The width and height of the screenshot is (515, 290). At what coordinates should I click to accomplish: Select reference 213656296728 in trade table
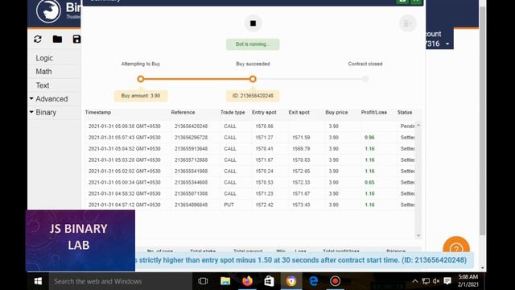[192, 138]
